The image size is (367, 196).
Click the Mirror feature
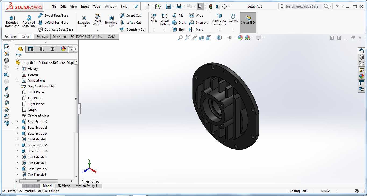click(x=197, y=29)
